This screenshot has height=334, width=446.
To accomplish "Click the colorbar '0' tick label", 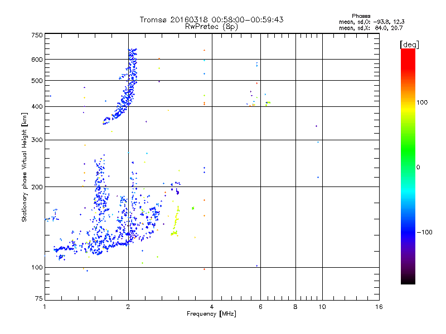I will 418,168.
